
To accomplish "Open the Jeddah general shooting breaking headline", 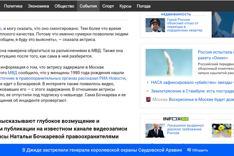I will click(x=102, y=150).
